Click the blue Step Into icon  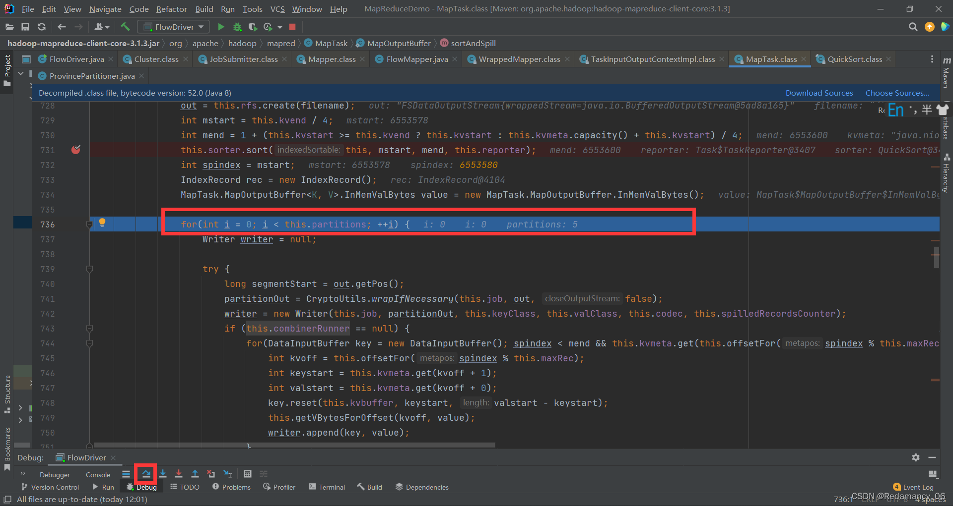[x=163, y=474]
